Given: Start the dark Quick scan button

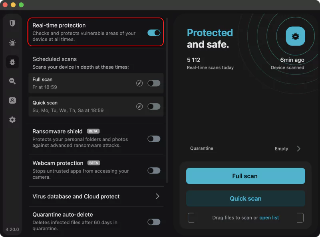Looking at the screenshot, I should 246,198.
